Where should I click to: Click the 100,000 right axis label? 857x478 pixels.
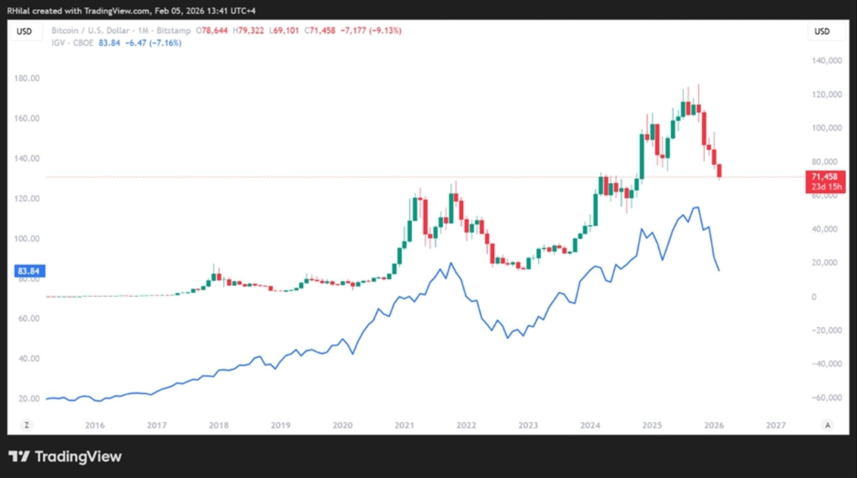827,128
